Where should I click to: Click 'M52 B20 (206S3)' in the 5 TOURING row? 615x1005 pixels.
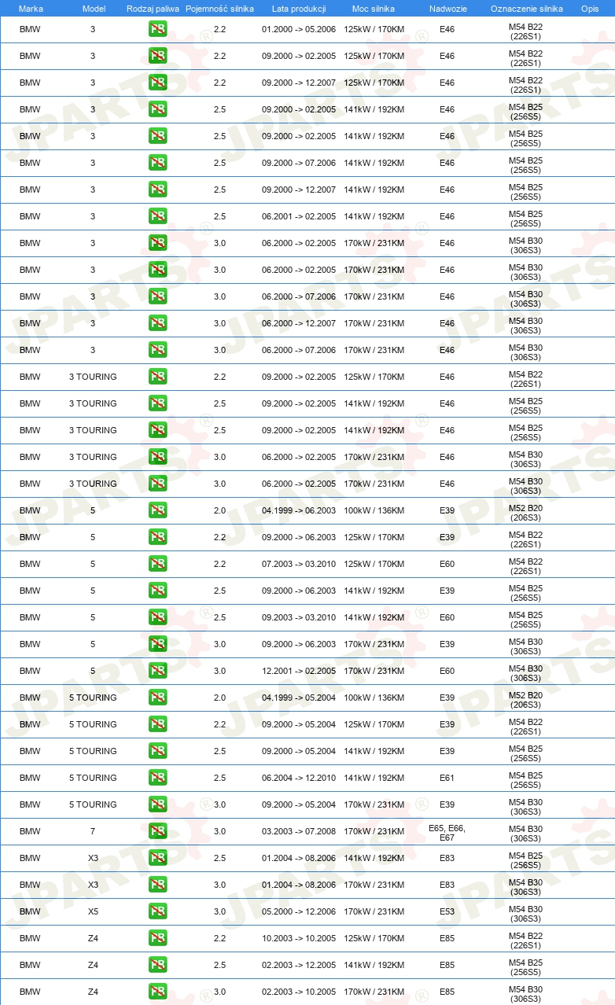pos(525,700)
